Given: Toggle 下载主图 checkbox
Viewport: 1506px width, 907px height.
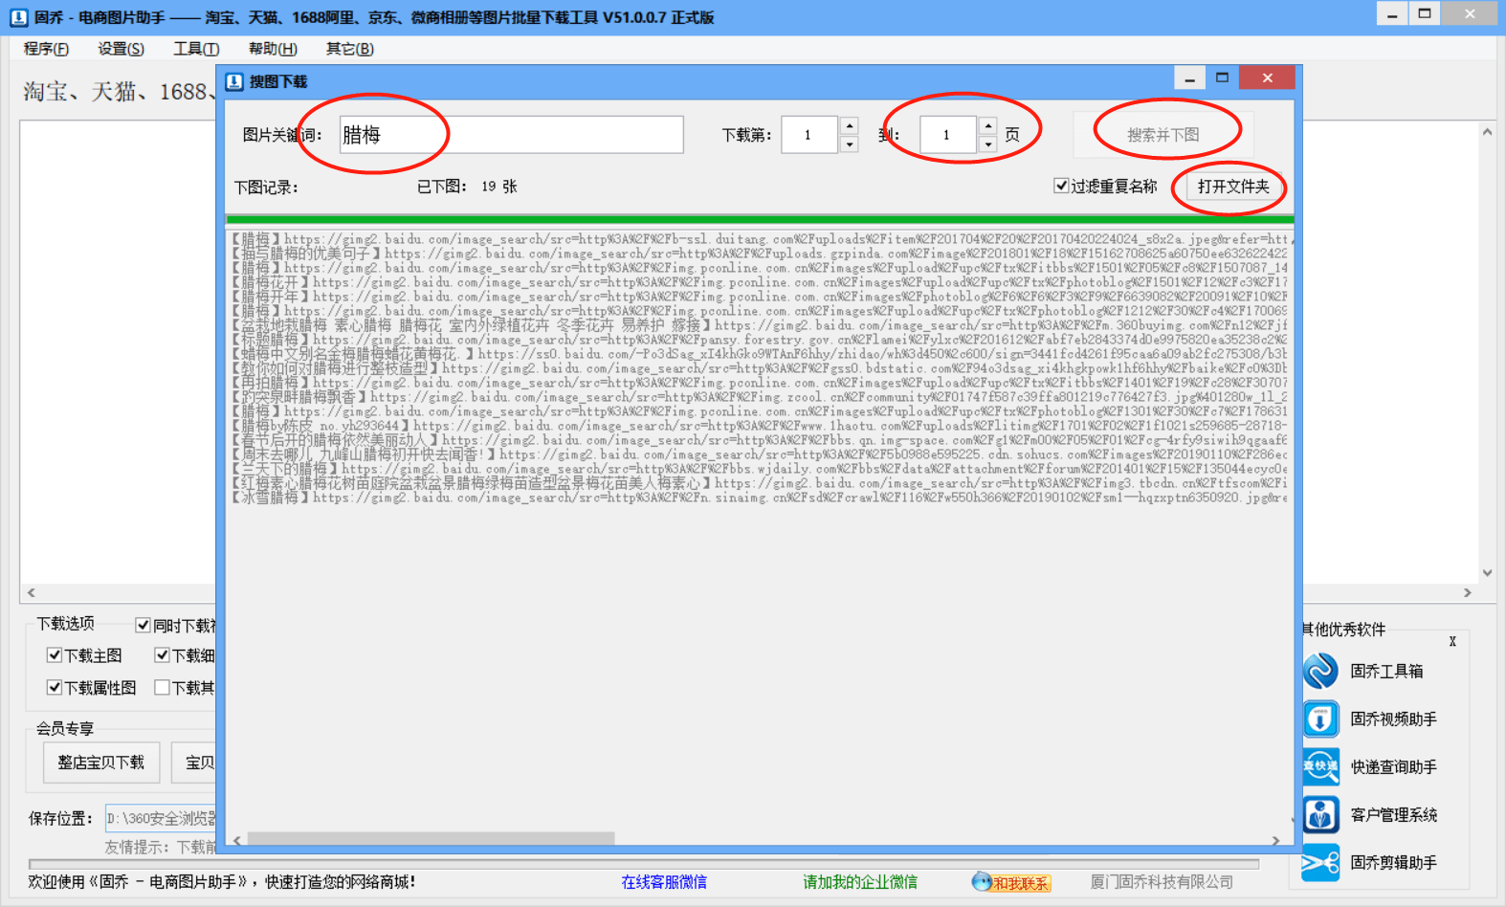Looking at the screenshot, I should (55, 655).
